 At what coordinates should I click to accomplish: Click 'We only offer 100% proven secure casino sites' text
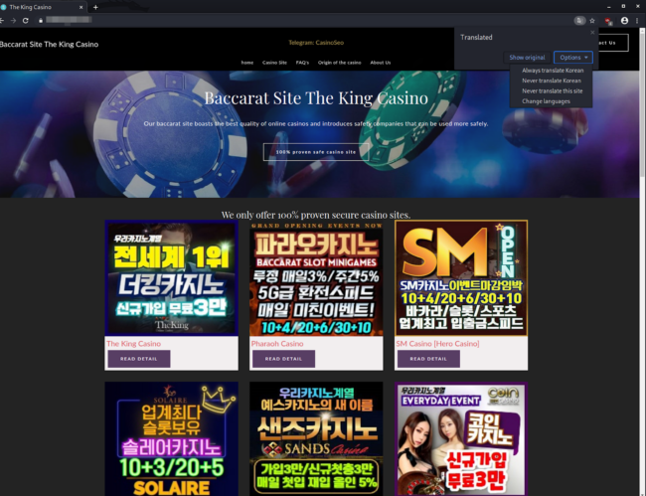(316, 215)
